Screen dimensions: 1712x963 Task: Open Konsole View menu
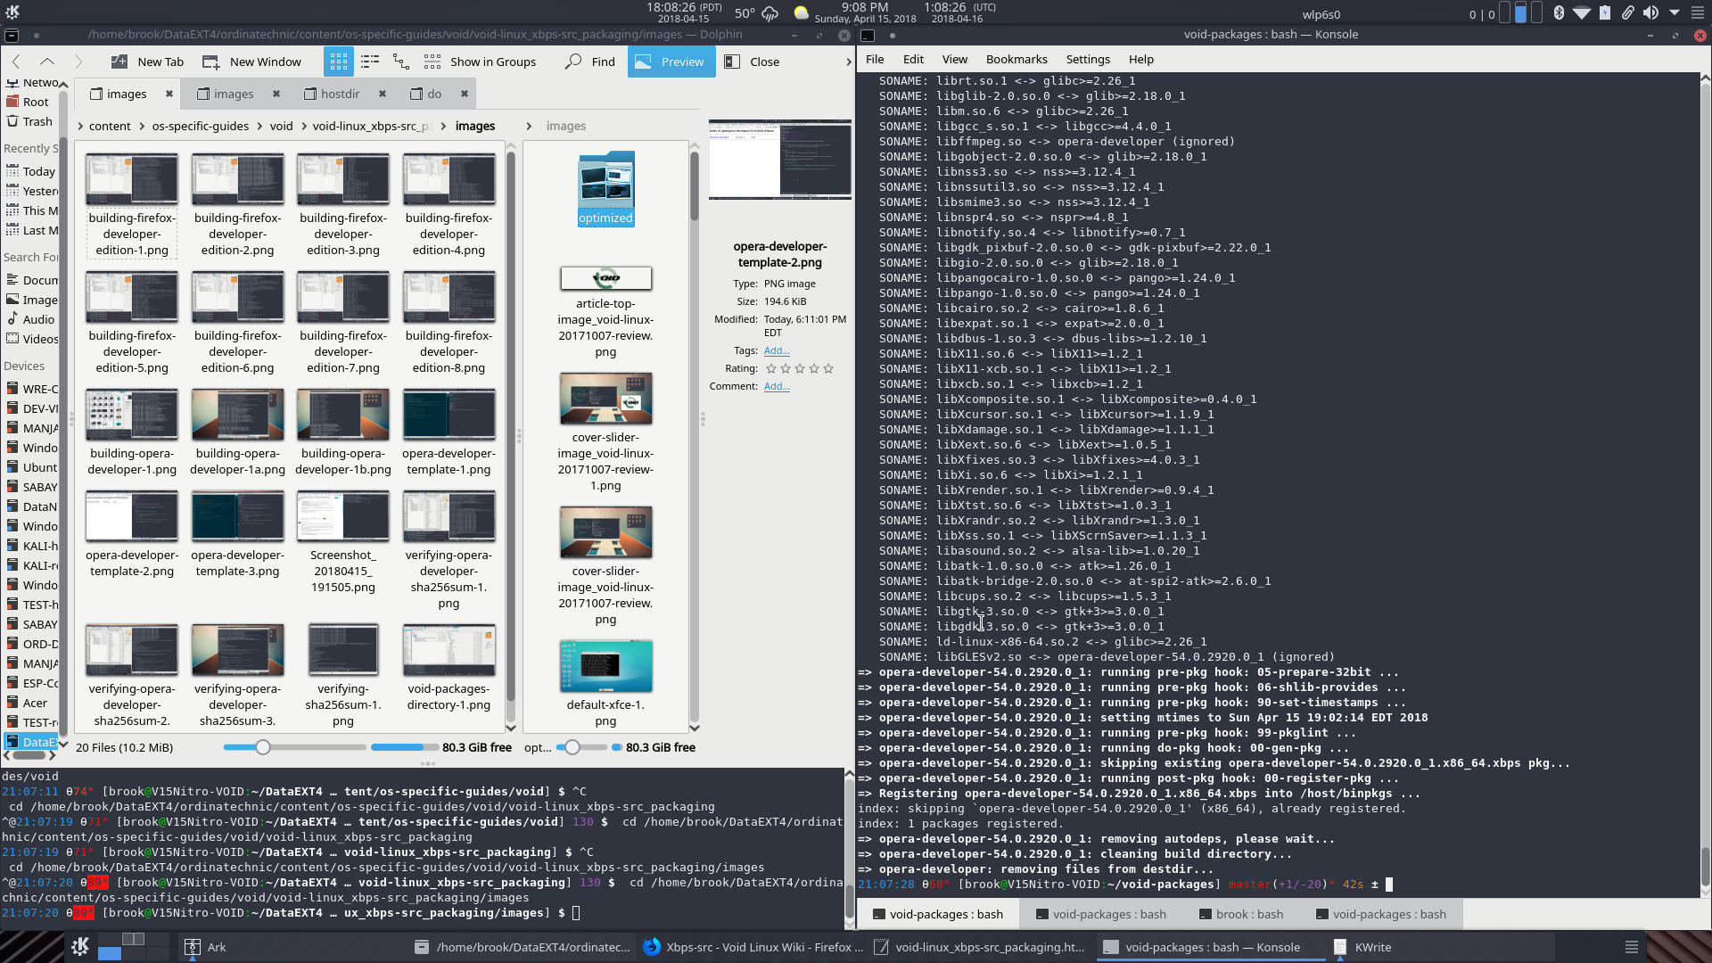(x=954, y=59)
